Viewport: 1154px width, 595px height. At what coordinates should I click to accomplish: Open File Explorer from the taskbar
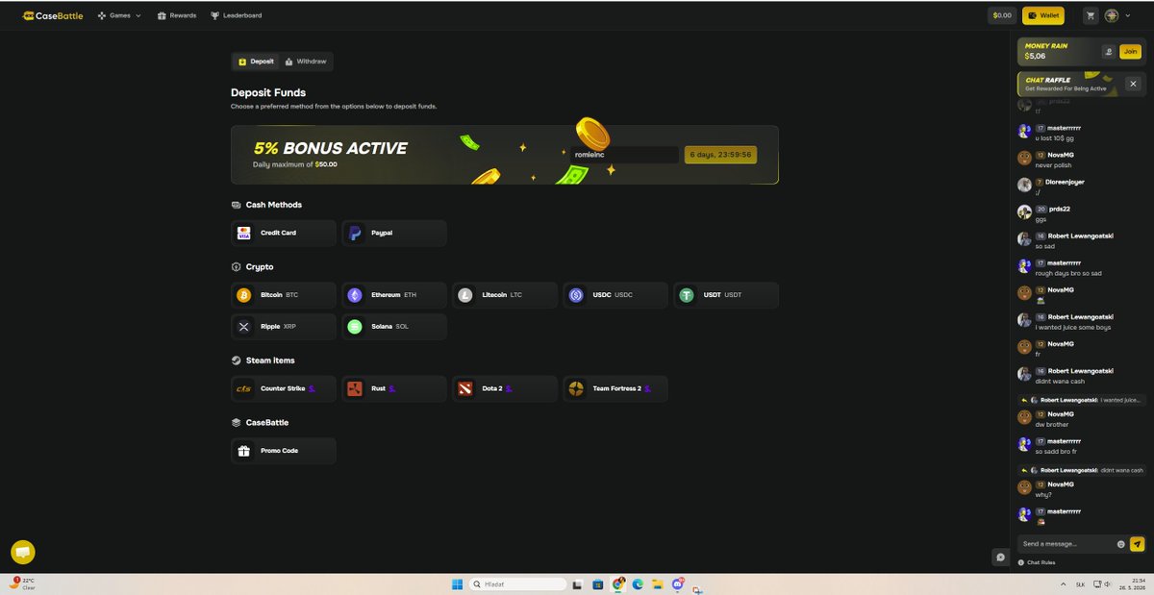pos(657,583)
